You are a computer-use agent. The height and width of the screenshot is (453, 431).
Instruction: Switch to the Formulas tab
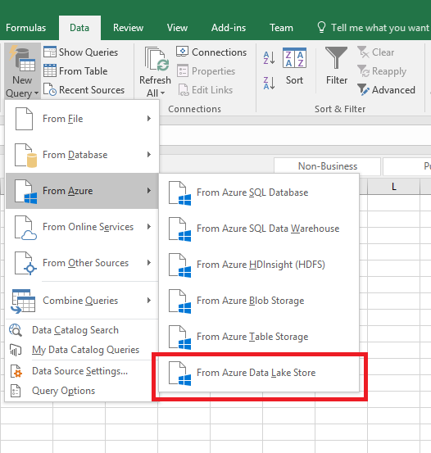25,28
